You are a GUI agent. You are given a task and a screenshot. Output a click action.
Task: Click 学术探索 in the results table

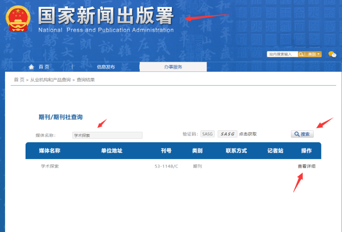(x=50, y=166)
